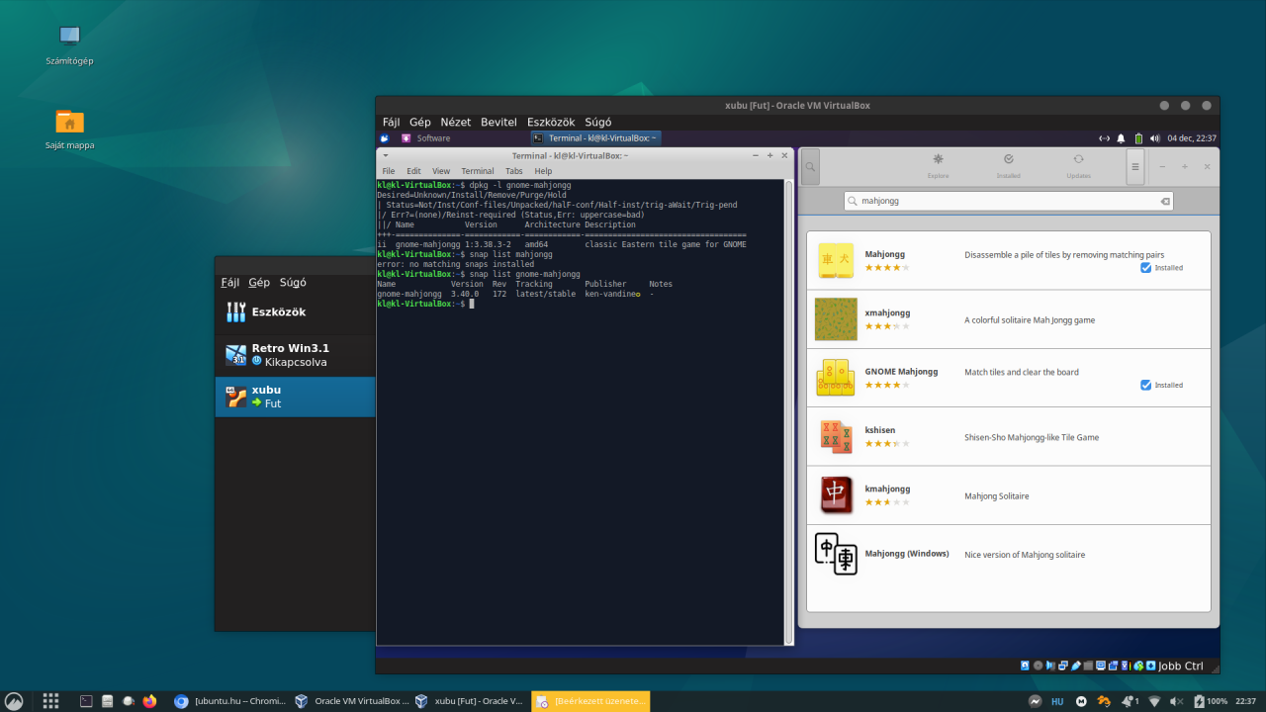Open kshisen app result
The width and height of the screenshot is (1266, 712).
coord(1009,436)
